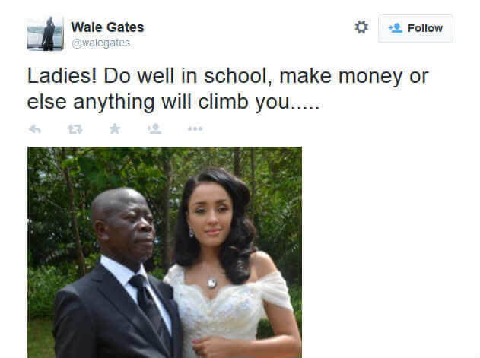Expand tweet by clicking second text line
This screenshot has height=358, width=480.
173,102
